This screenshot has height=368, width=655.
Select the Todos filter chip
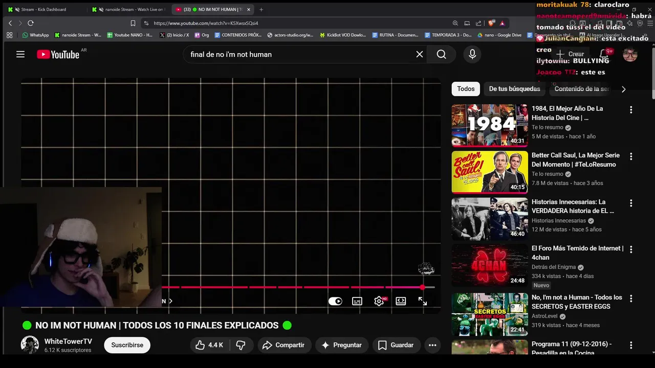[x=466, y=89]
